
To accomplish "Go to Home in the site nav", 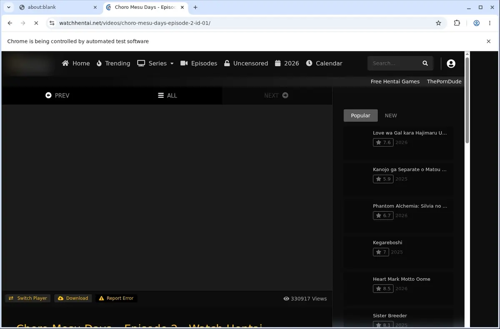I will pos(76,63).
